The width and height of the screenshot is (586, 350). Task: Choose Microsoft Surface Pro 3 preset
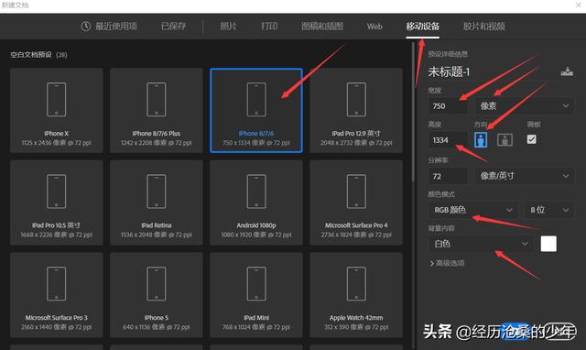(57, 295)
